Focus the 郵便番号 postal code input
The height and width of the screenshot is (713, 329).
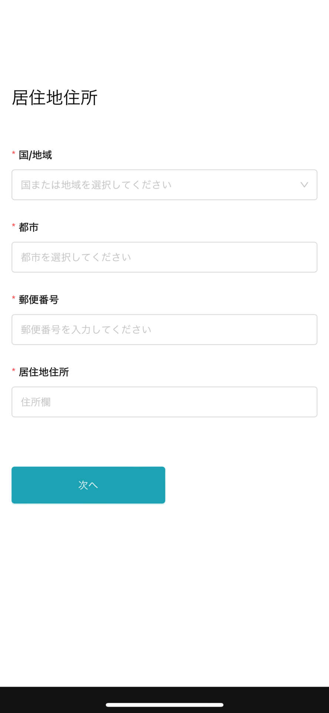pyautogui.click(x=164, y=330)
